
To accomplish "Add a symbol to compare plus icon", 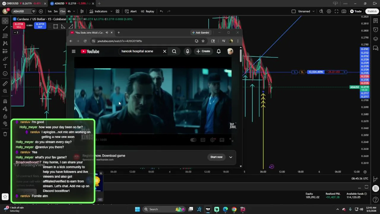I will (x=41, y=11).
